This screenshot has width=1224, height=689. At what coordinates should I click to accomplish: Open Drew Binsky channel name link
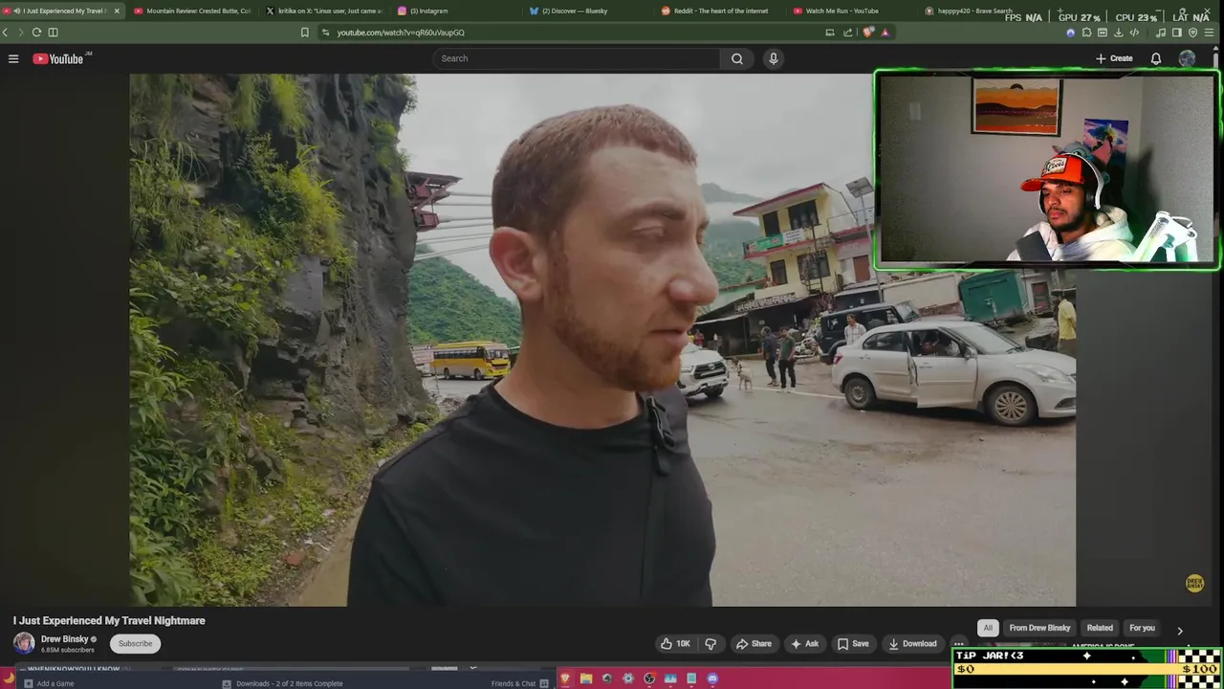(x=64, y=639)
